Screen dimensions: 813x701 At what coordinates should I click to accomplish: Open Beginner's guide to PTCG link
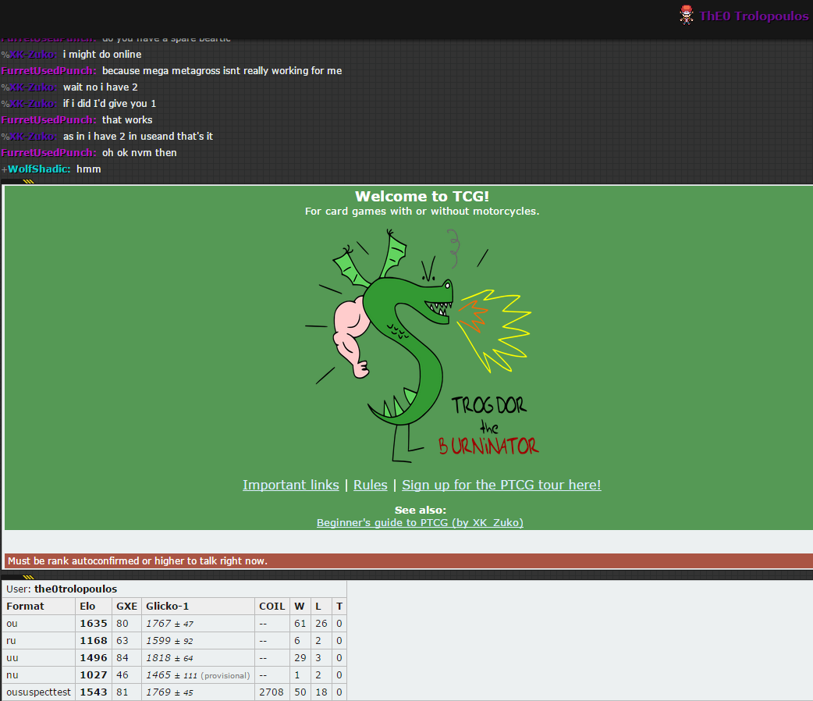[420, 523]
